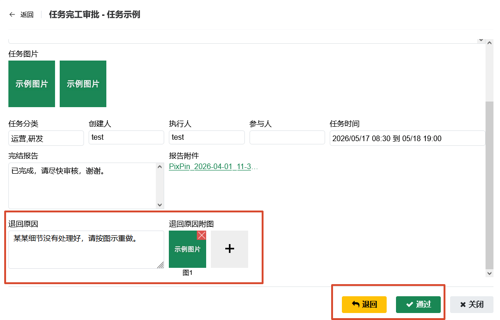Click the 返回 text in header
This screenshot has width=500, height=320.
27,14
